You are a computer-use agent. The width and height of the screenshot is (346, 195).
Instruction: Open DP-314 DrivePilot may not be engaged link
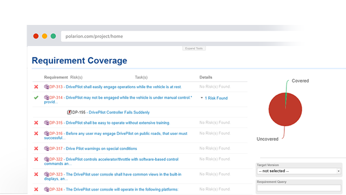click(118, 100)
